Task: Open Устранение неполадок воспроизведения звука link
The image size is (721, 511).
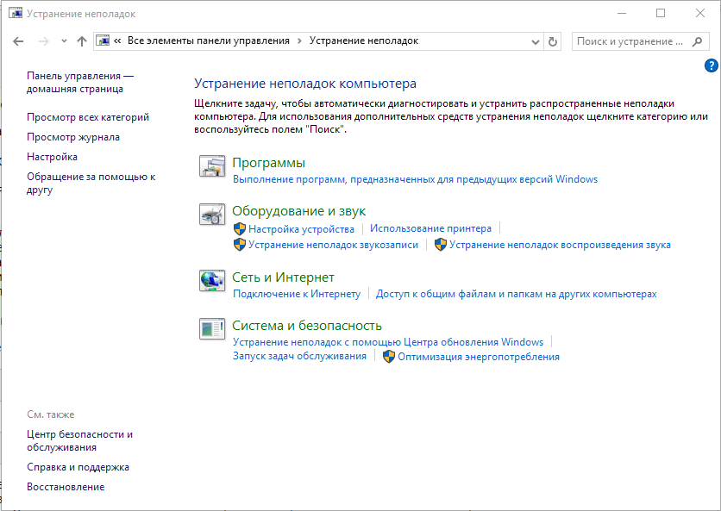Action: click(560, 245)
